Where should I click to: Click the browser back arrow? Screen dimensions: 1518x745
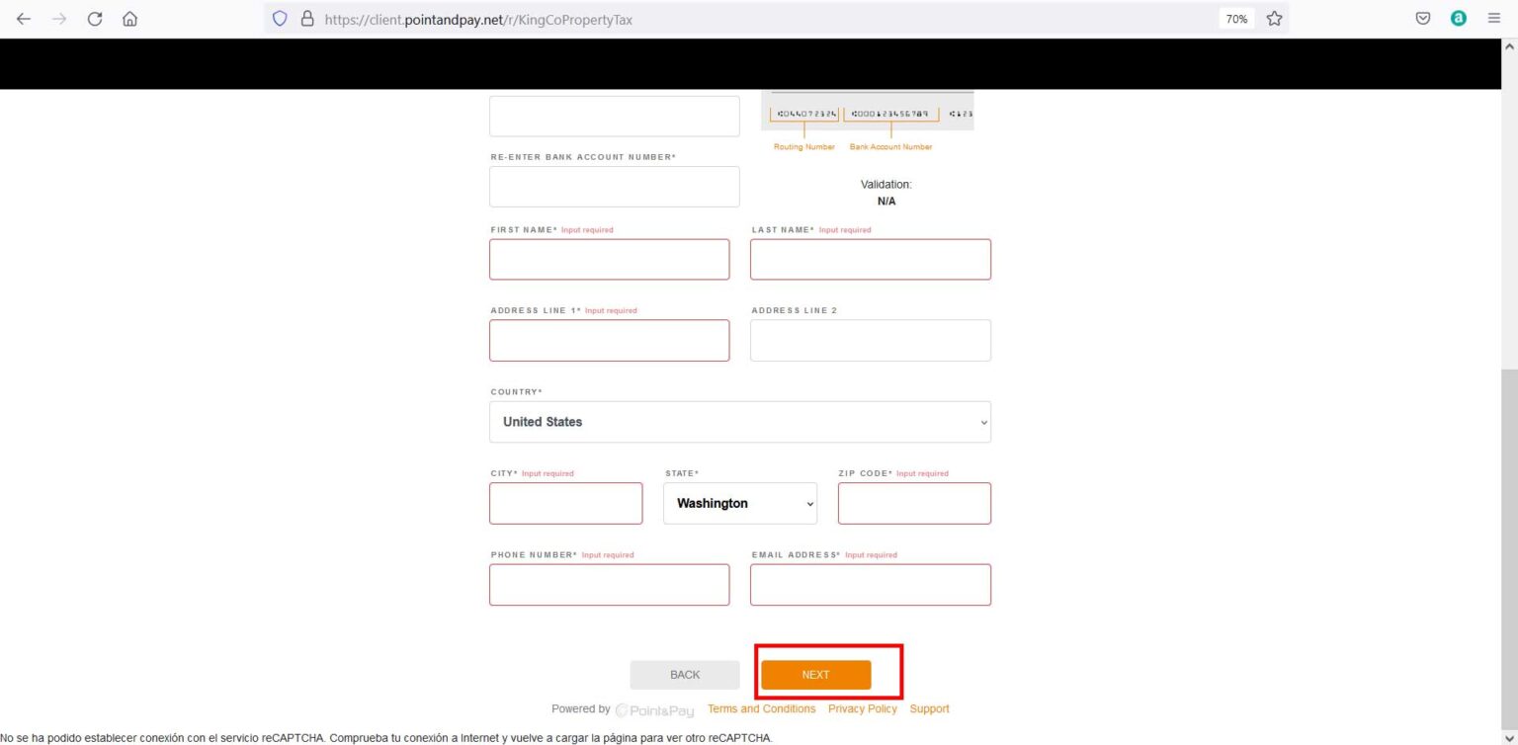[24, 19]
